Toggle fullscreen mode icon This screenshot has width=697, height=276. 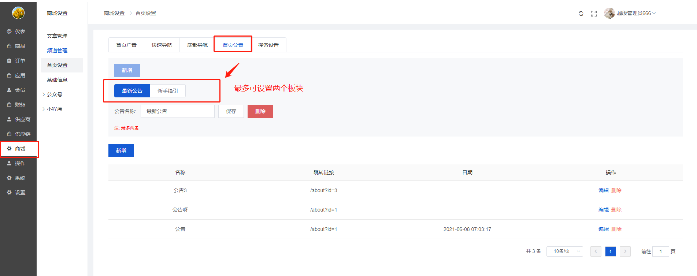click(x=594, y=14)
